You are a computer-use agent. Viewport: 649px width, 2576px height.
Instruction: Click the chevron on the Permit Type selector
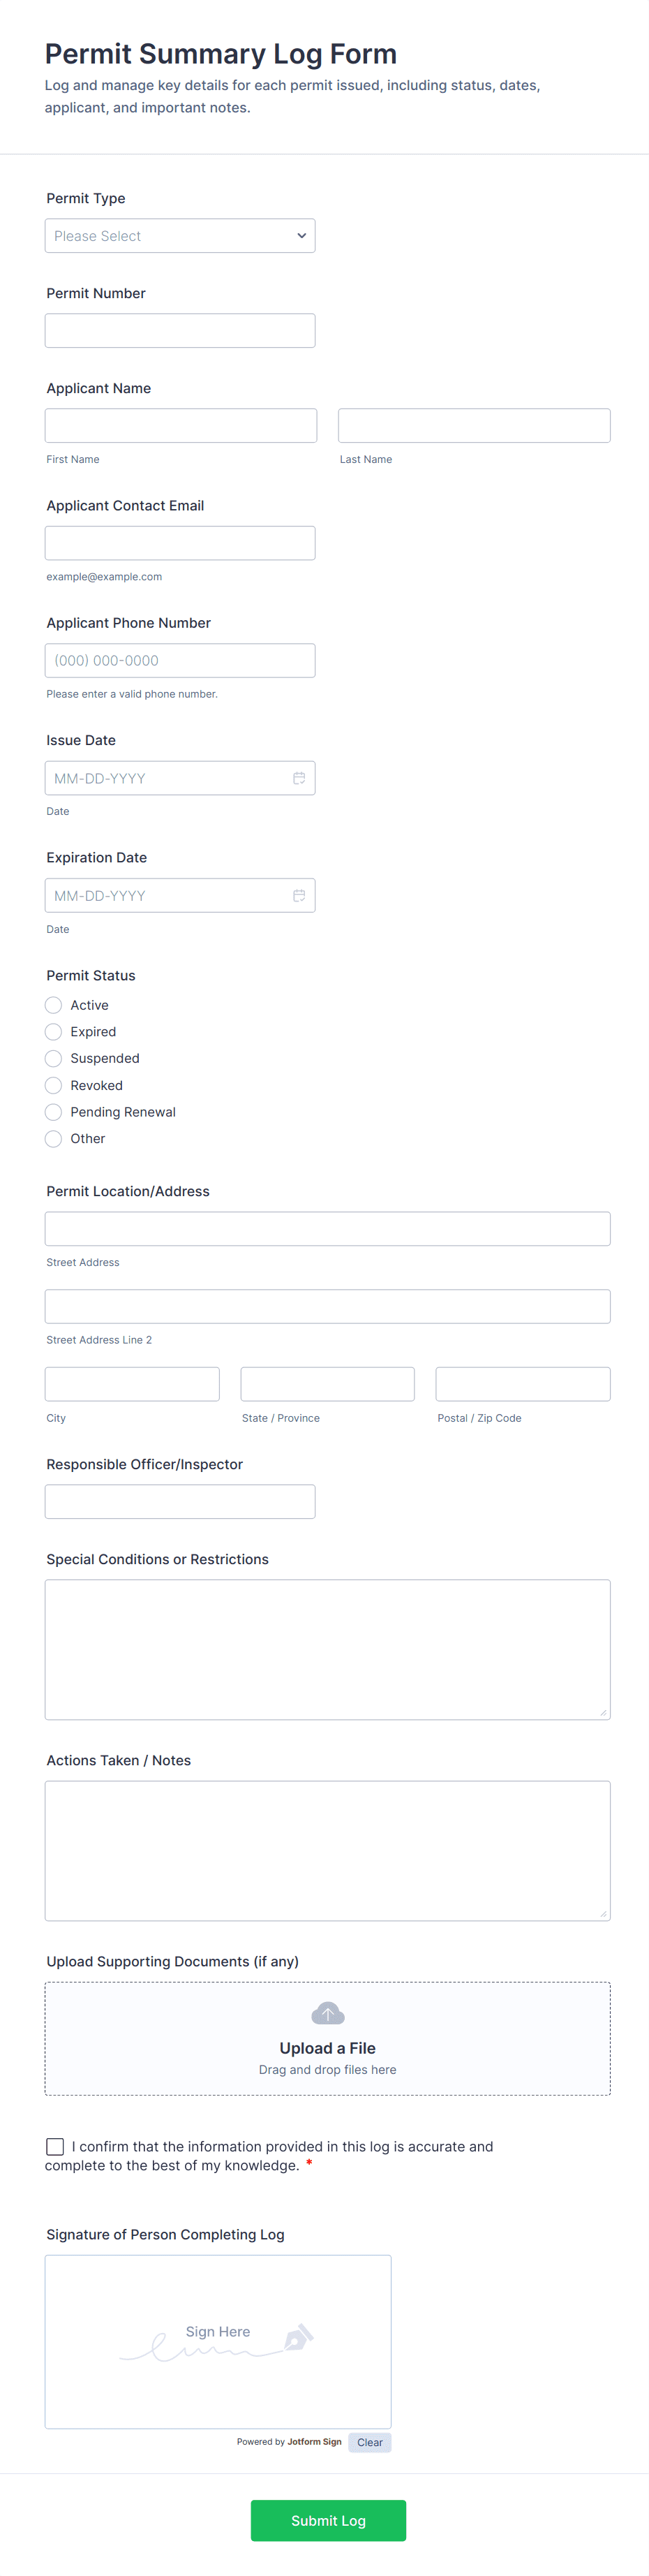(301, 235)
